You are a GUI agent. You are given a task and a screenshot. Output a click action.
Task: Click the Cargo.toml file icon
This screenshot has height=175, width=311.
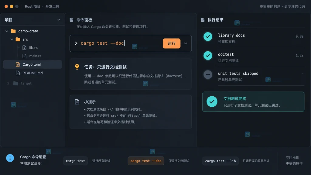18,64
